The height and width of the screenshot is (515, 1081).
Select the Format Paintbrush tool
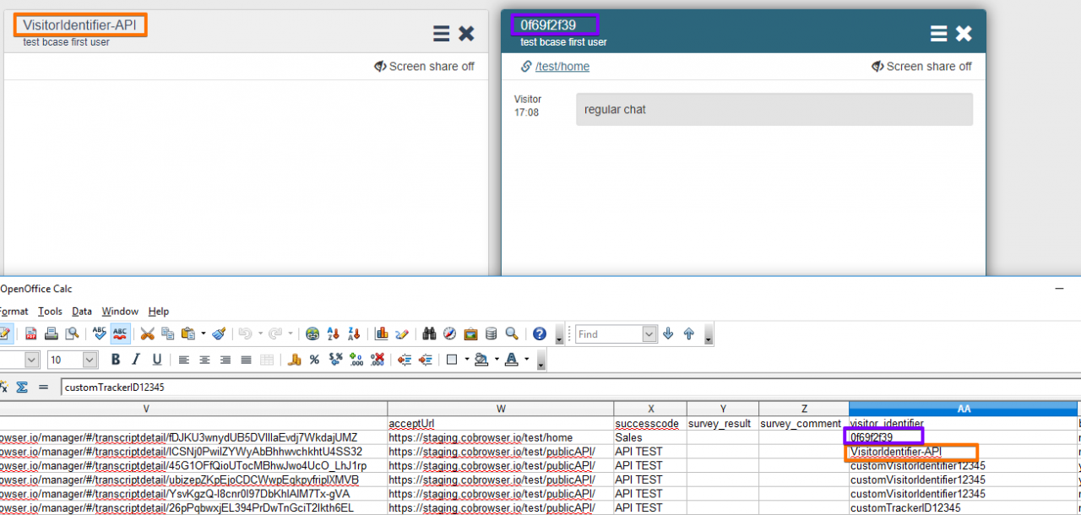(219, 334)
